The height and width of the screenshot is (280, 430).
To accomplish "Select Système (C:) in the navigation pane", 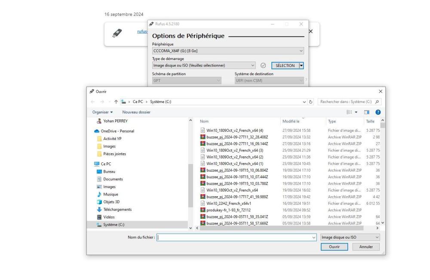I will coord(114,225).
